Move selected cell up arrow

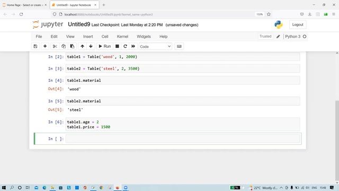83,46
